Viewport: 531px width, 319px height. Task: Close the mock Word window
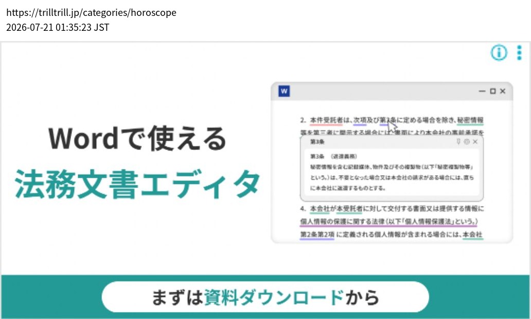pyautogui.click(x=503, y=91)
